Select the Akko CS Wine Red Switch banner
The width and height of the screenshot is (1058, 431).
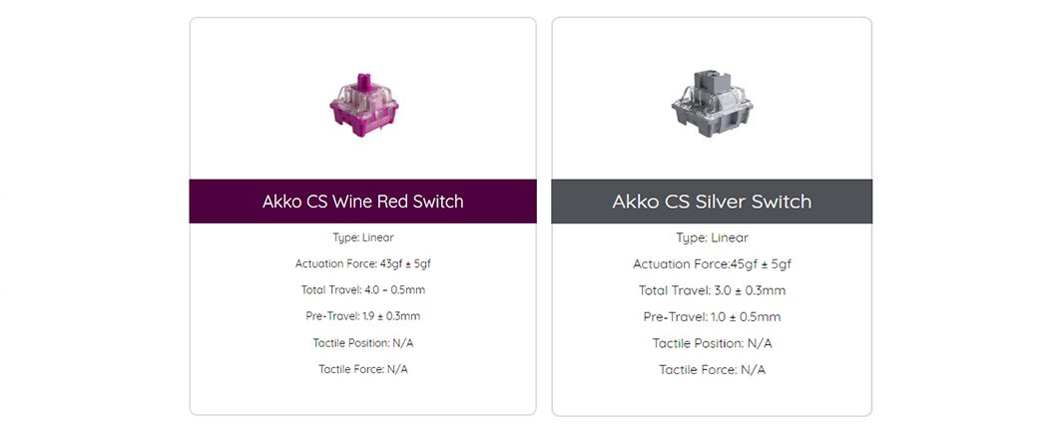(x=362, y=202)
